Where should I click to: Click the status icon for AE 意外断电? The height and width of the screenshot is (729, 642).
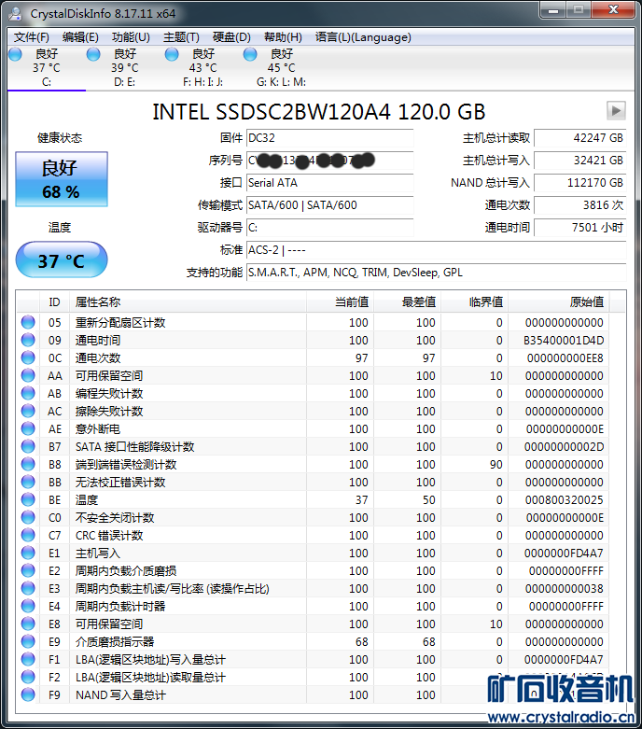click(x=28, y=428)
